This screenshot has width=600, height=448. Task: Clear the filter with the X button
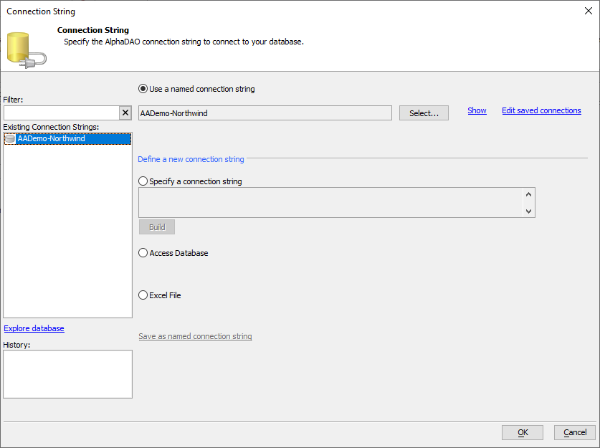125,113
